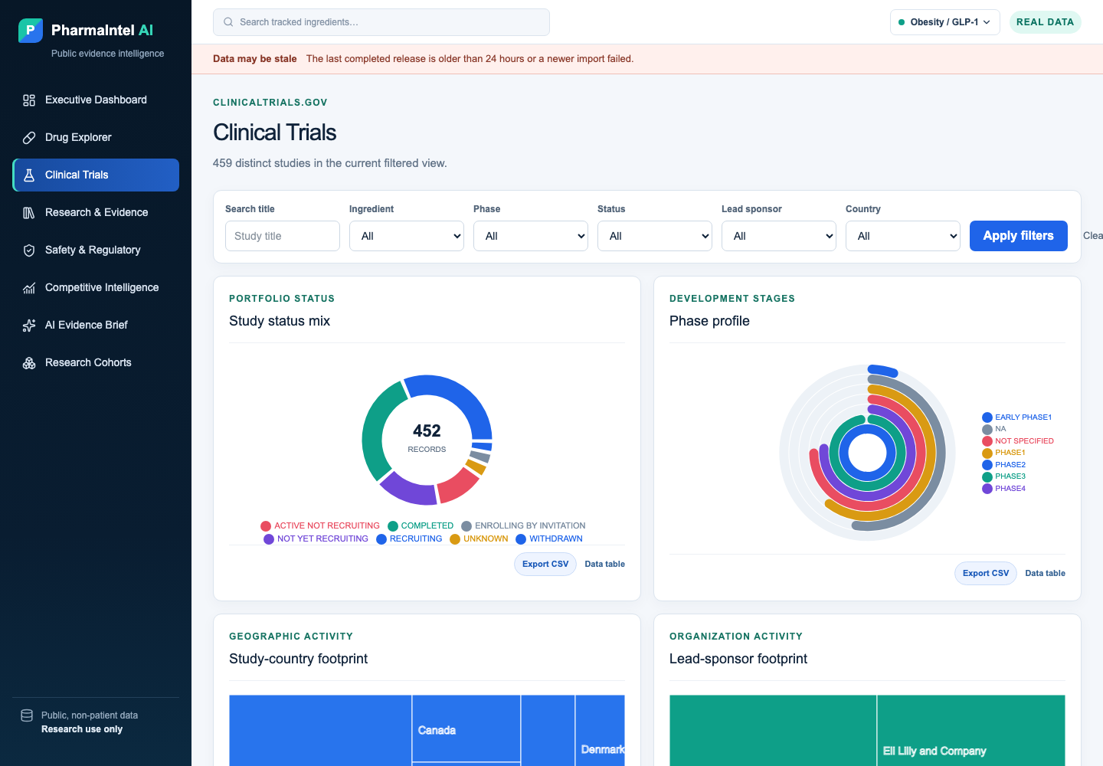Viewport: 1103px width, 766px height.
Task: Click the Safety & Regulatory shield icon
Action: (x=29, y=250)
